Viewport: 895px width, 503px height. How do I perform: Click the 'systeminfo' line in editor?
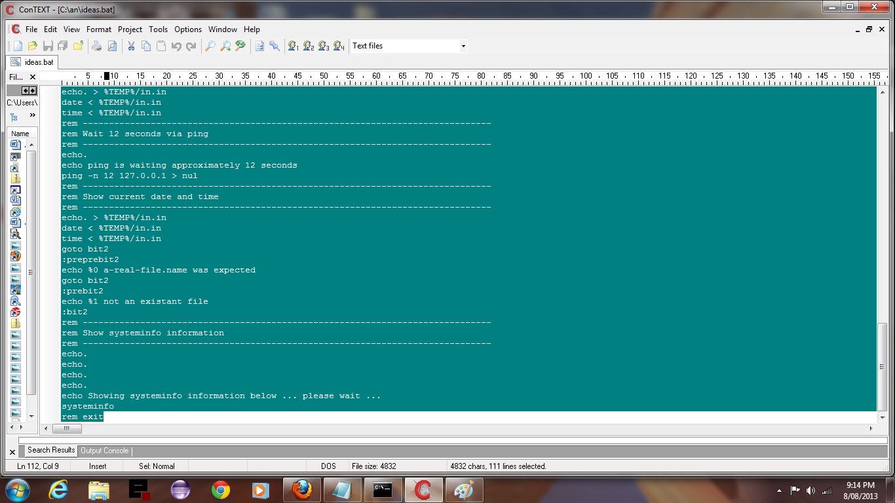(88, 406)
